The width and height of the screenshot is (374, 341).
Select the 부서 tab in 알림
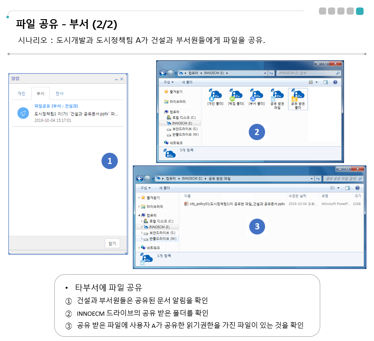40,93
